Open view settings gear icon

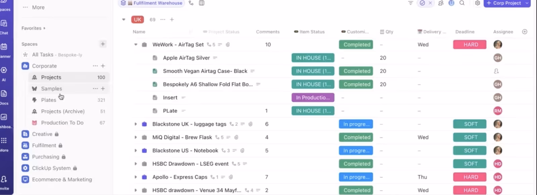[x=478, y=3]
